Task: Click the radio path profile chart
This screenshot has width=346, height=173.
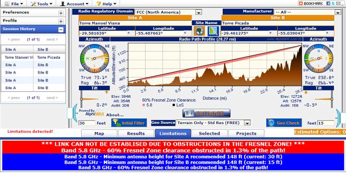Action: coord(215,64)
